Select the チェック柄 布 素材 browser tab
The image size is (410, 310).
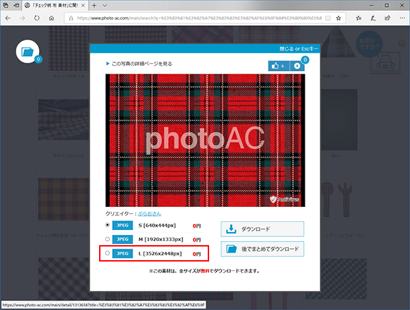[55, 5]
